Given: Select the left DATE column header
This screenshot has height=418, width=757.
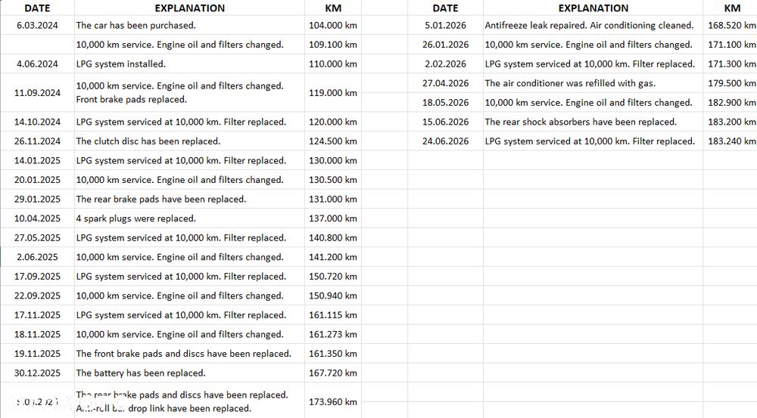Looking at the screenshot, I should (x=37, y=8).
